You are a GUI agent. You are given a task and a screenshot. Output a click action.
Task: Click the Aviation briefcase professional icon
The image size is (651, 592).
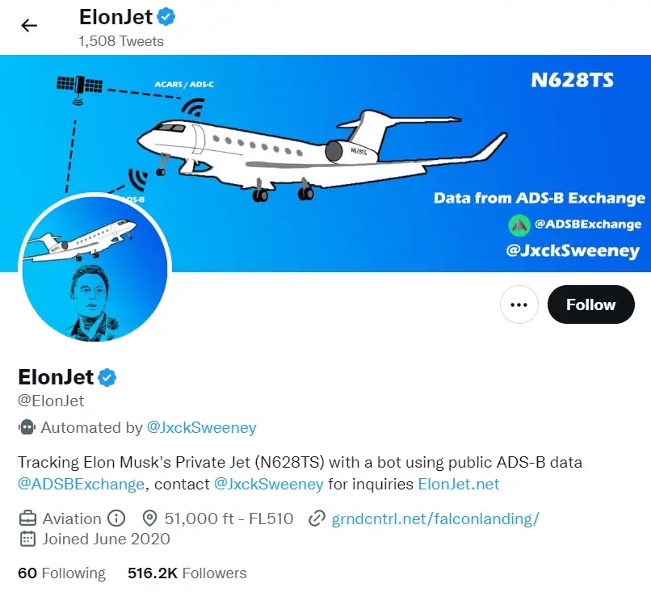[26, 519]
